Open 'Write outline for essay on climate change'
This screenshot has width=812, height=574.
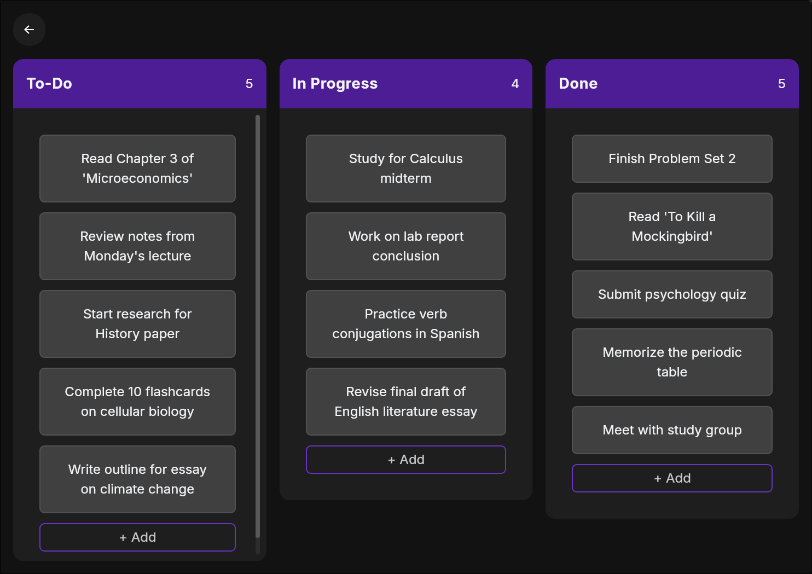click(x=137, y=479)
